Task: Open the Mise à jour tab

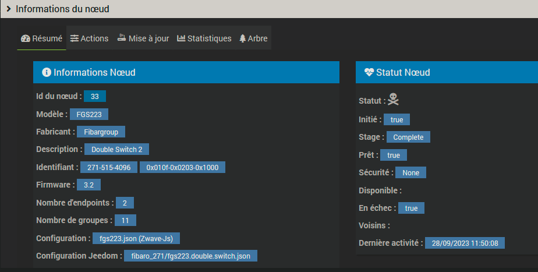Action: point(143,38)
